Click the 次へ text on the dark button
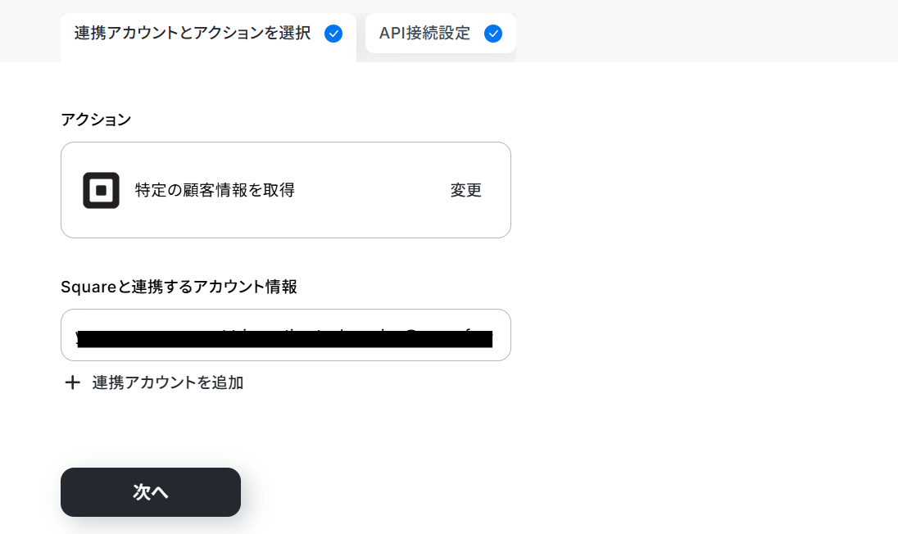This screenshot has width=898, height=534. [x=151, y=492]
